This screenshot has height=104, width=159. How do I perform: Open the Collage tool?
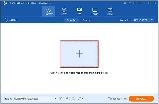click(x=95, y=11)
